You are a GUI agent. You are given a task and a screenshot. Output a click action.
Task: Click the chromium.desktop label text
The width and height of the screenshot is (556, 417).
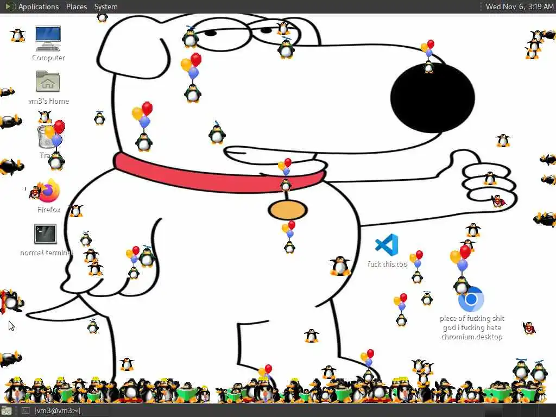(x=472, y=337)
